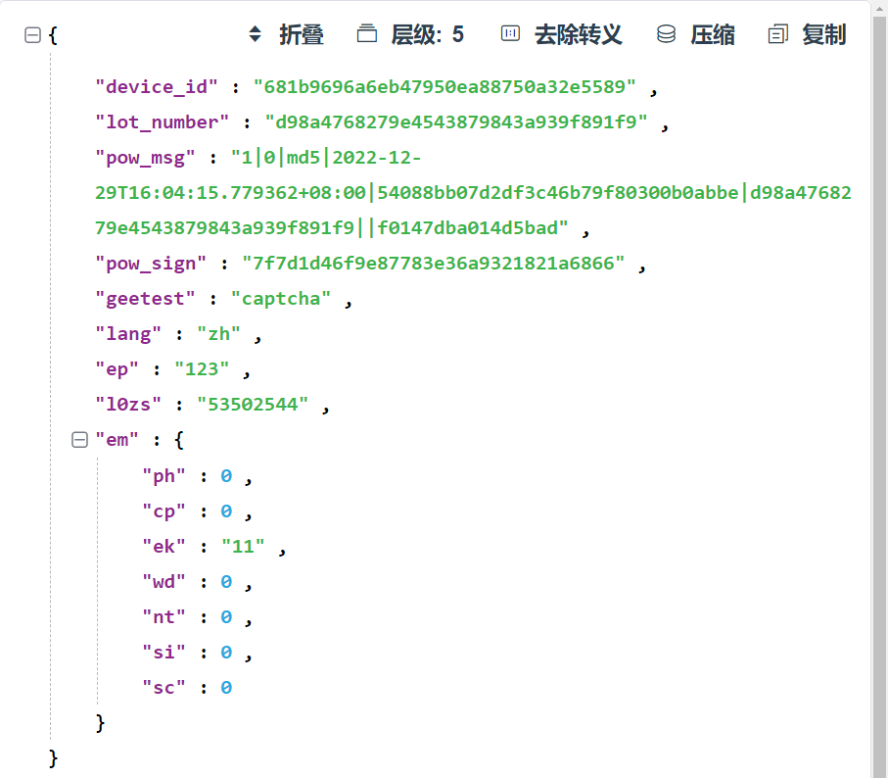Image resolution: width=888 pixels, height=778 pixels.
Task: Open the 层级: 5 level selector
Action: point(427,34)
